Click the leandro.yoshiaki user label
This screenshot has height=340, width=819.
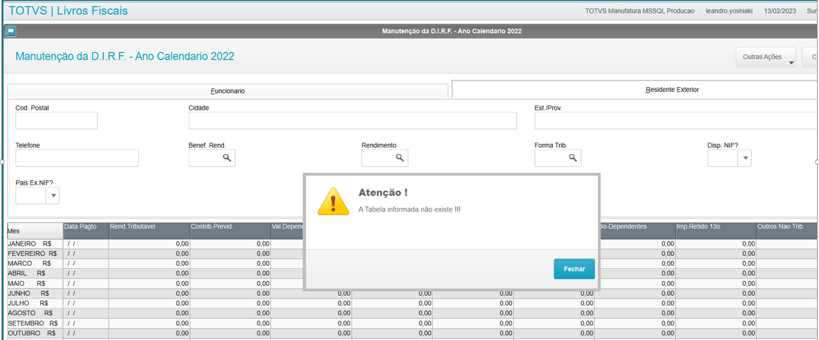[729, 11]
